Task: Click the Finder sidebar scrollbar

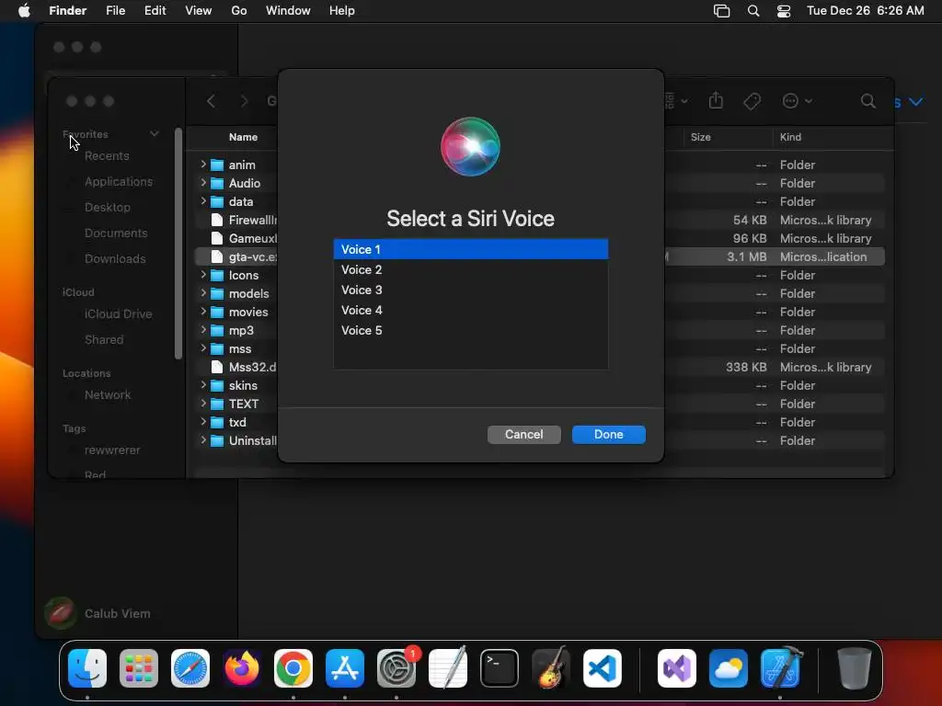Action: pyautogui.click(x=178, y=243)
